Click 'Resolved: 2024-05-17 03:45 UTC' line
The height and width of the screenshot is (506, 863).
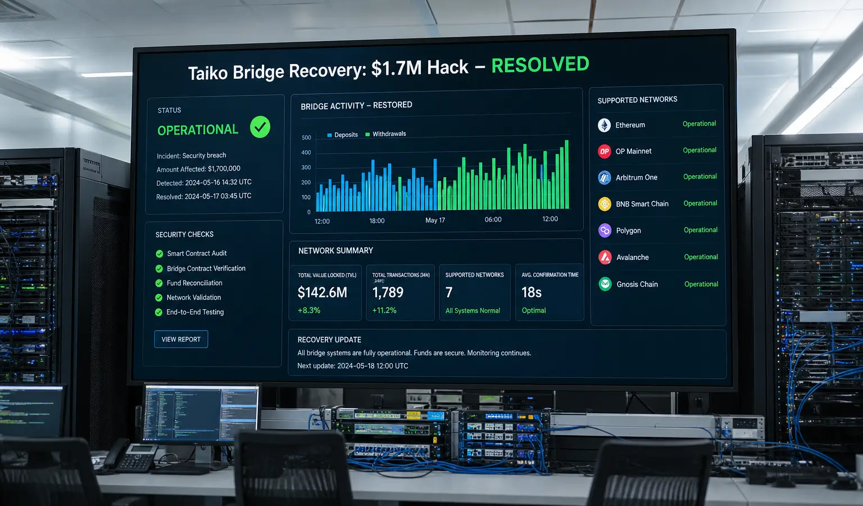(x=203, y=196)
